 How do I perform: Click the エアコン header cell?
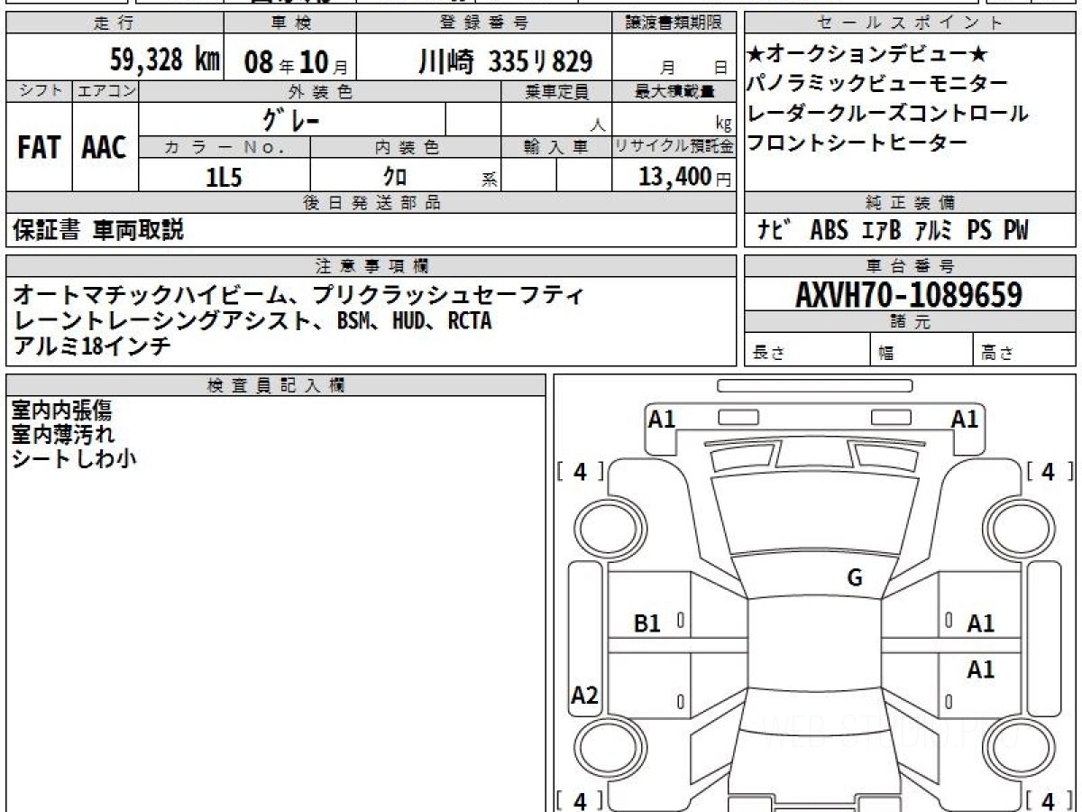click(x=105, y=91)
